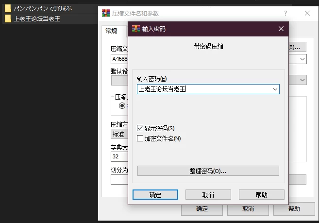Click the WinRAR icon in 压缩文件名和参数 title bar
319x223 pixels.
pyautogui.click(x=106, y=13)
